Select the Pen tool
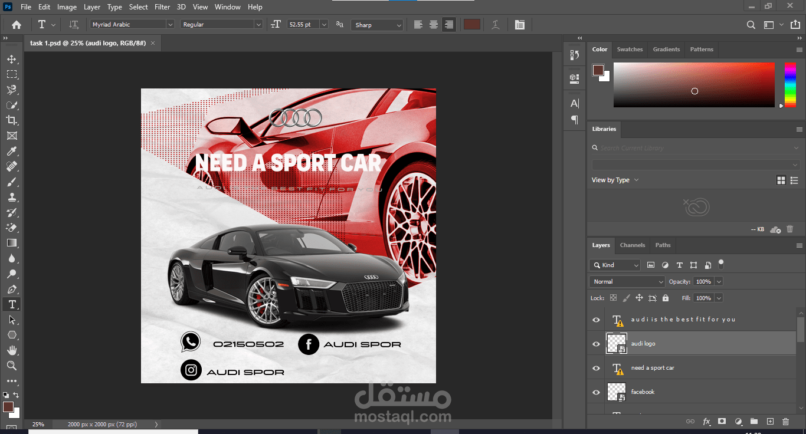This screenshot has width=806, height=434. tap(11, 290)
